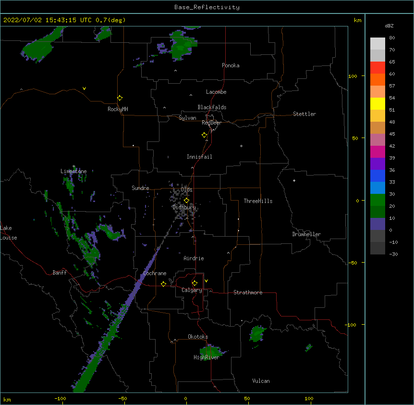Click the Innisfail town label

click(x=199, y=157)
